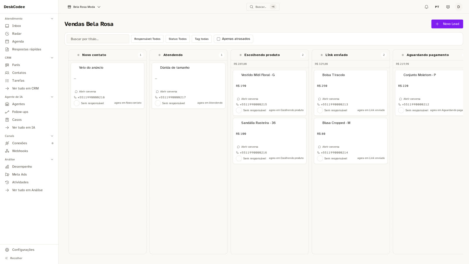Image resolution: width=469 pixels, height=264 pixels.
Task: Switch language via PT button
Action: (437, 7)
